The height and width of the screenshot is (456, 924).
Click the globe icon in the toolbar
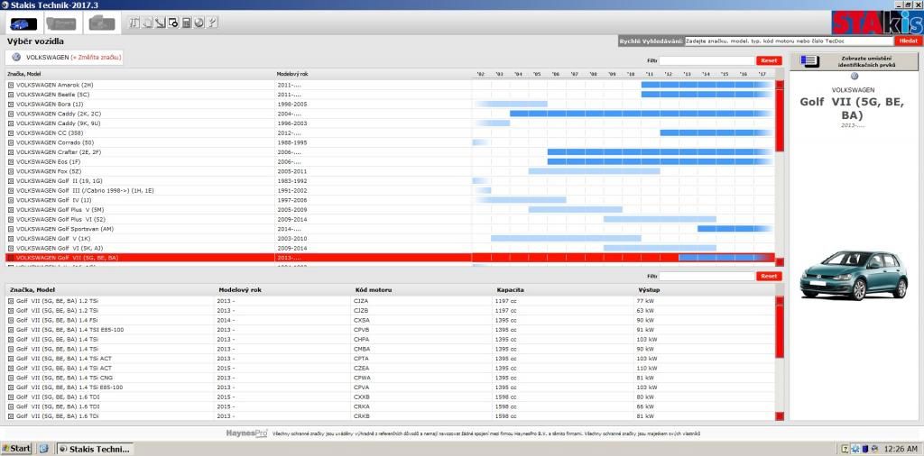[x=199, y=23]
